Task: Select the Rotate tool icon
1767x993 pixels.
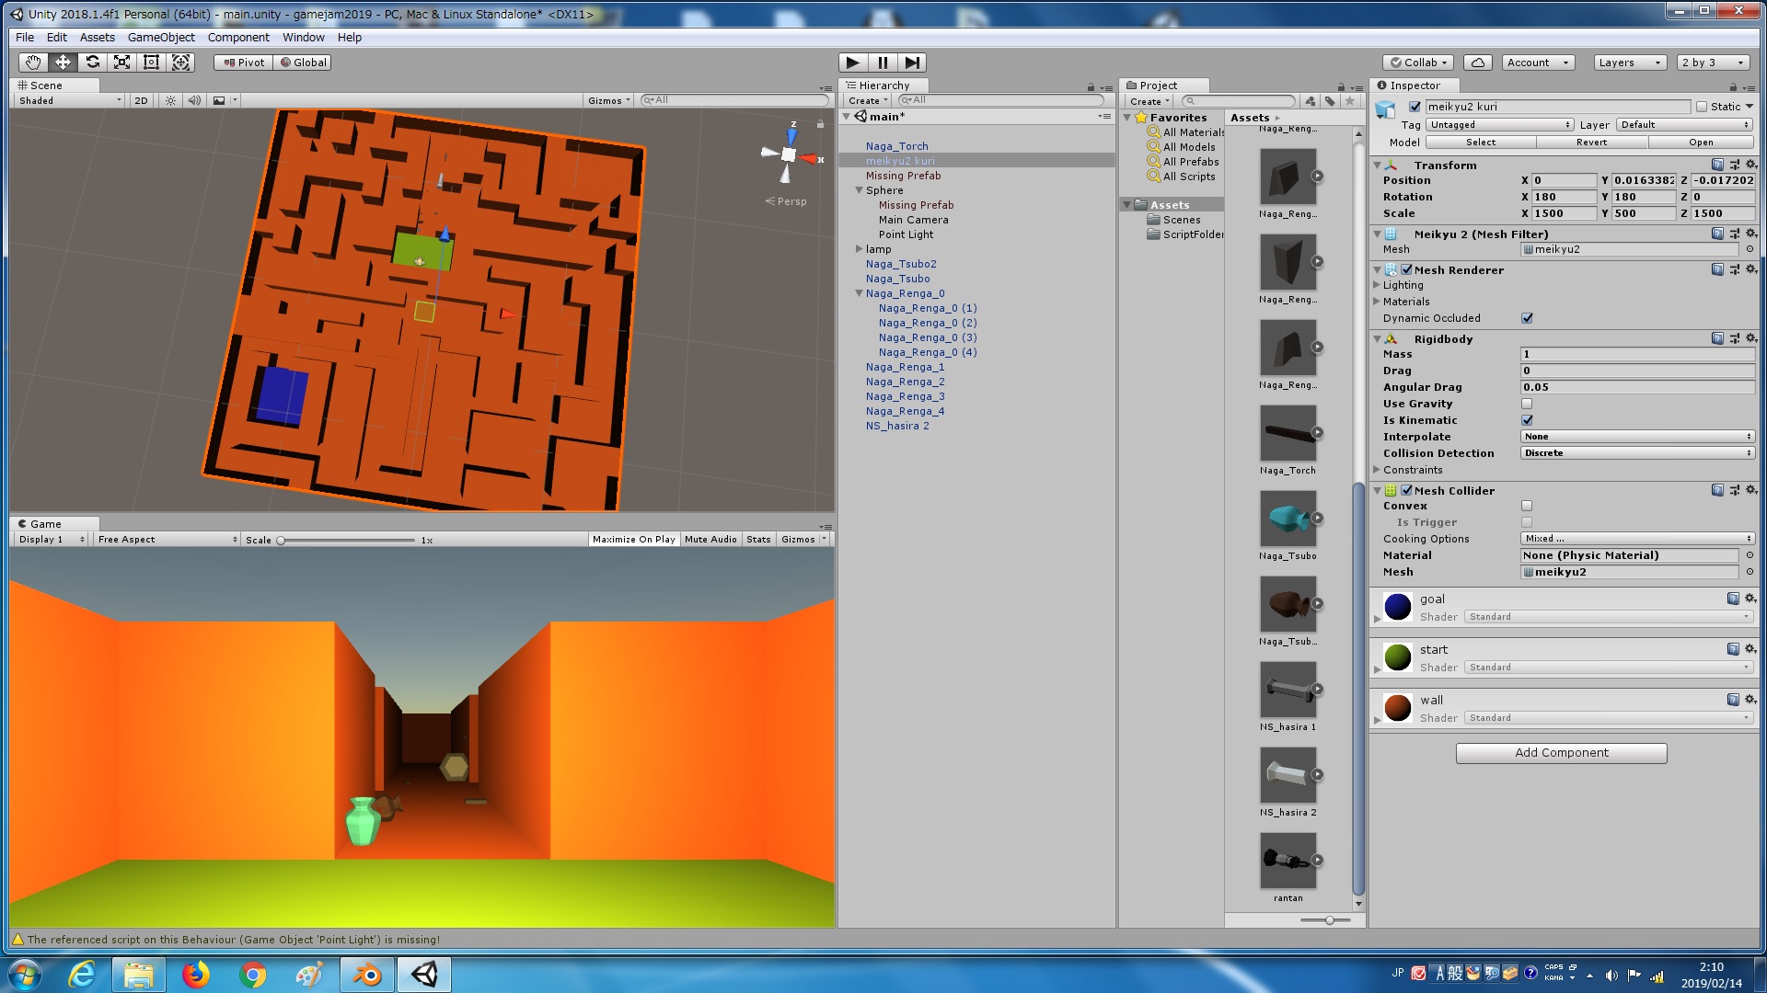Action: coord(92,63)
